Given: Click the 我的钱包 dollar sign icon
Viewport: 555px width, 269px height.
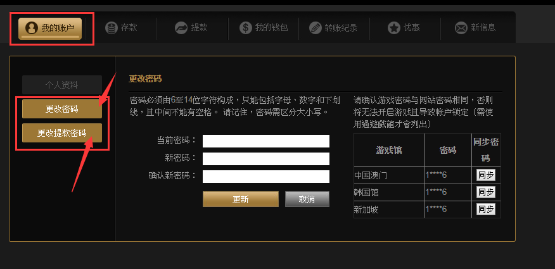Looking at the screenshot, I should (x=246, y=28).
